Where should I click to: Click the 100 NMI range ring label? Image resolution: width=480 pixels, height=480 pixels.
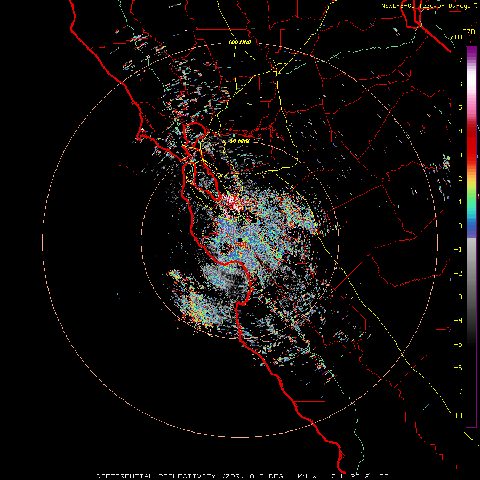point(239,42)
